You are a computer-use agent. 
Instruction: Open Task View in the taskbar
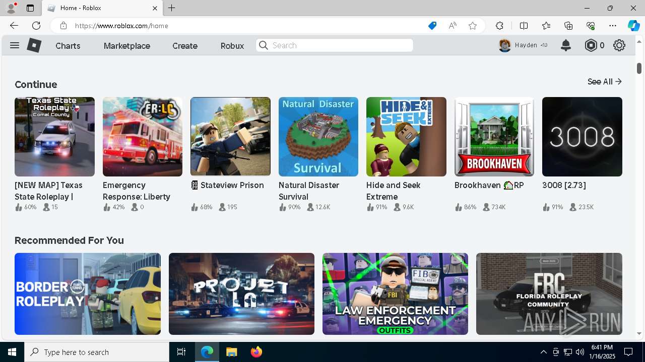(181, 352)
